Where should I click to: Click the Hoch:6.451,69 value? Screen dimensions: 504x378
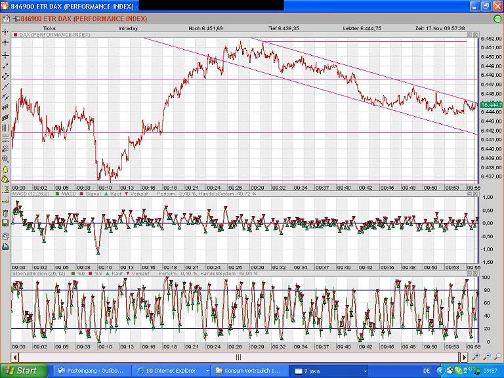click(x=205, y=28)
